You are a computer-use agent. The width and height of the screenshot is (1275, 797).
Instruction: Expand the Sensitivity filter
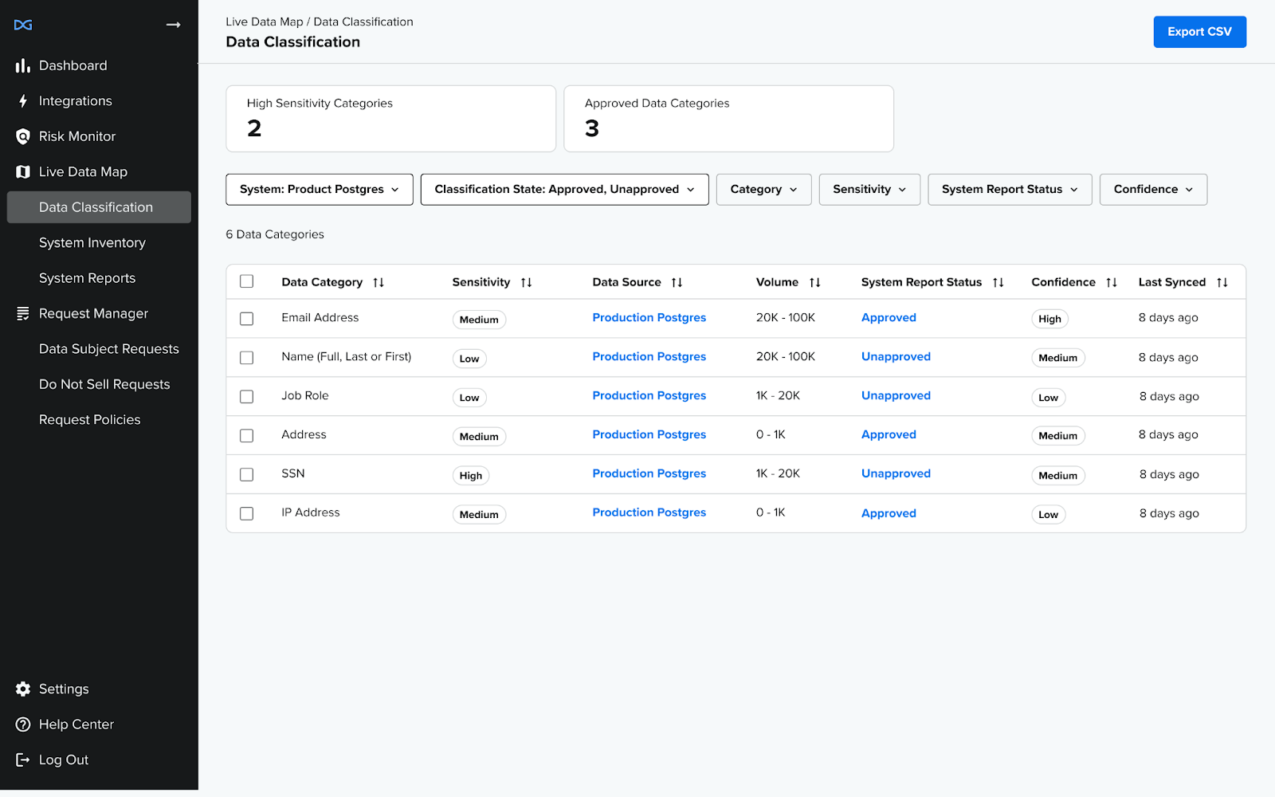[869, 189]
